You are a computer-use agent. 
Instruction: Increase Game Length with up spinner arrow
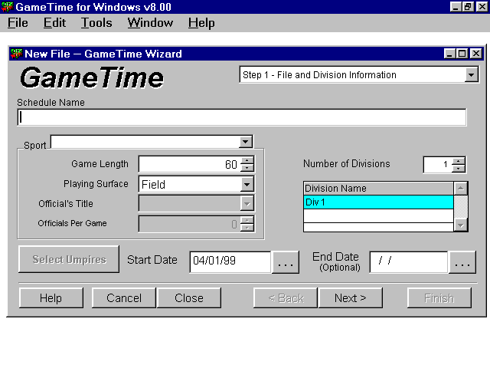(247, 160)
